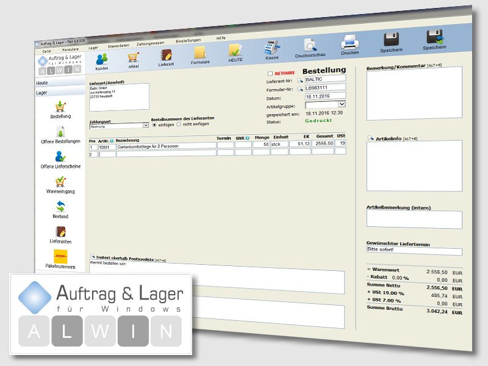
Task: Click the Bemerkung/Kommentar text area
Action: [x=414, y=93]
